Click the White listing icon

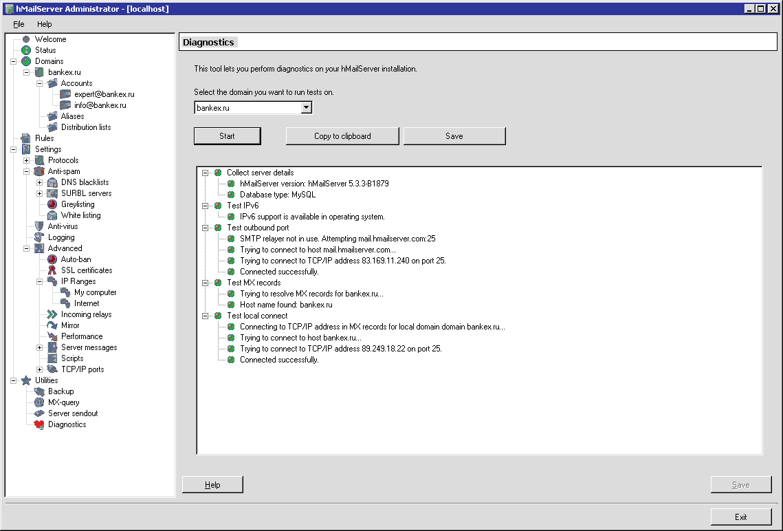point(52,215)
